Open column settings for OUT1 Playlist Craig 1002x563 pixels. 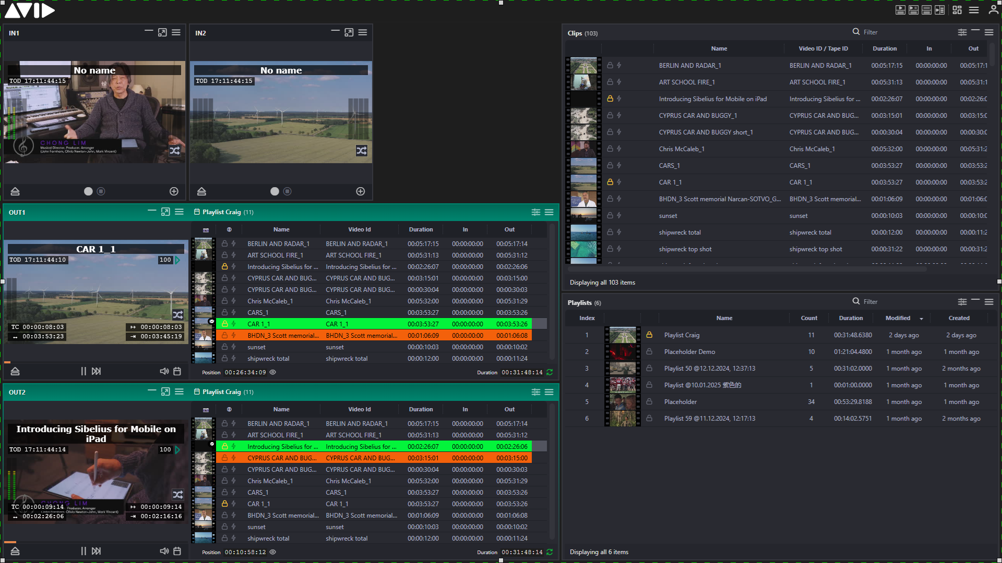click(536, 212)
